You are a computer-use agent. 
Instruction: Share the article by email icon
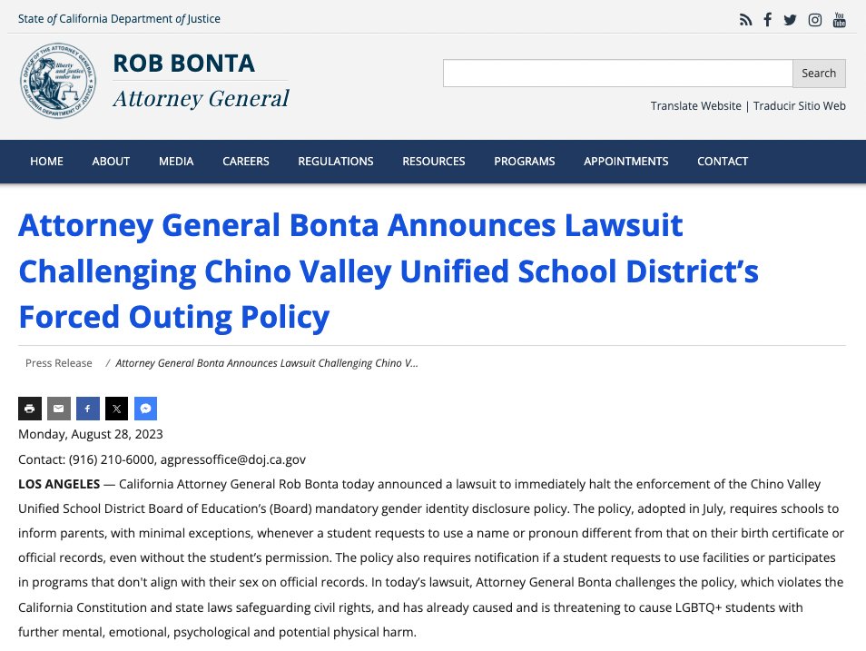point(58,409)
